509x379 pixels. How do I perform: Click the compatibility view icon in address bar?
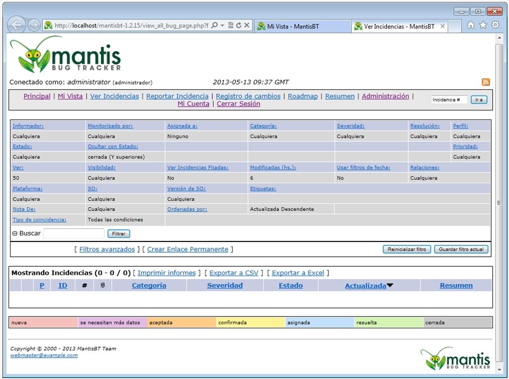231,25
